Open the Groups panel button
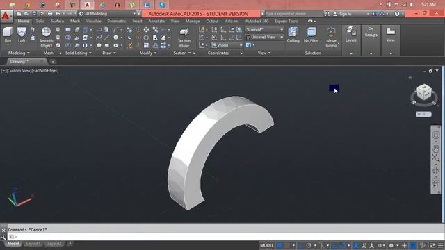Viewport: 445px width, 250px height. [371, 40]
